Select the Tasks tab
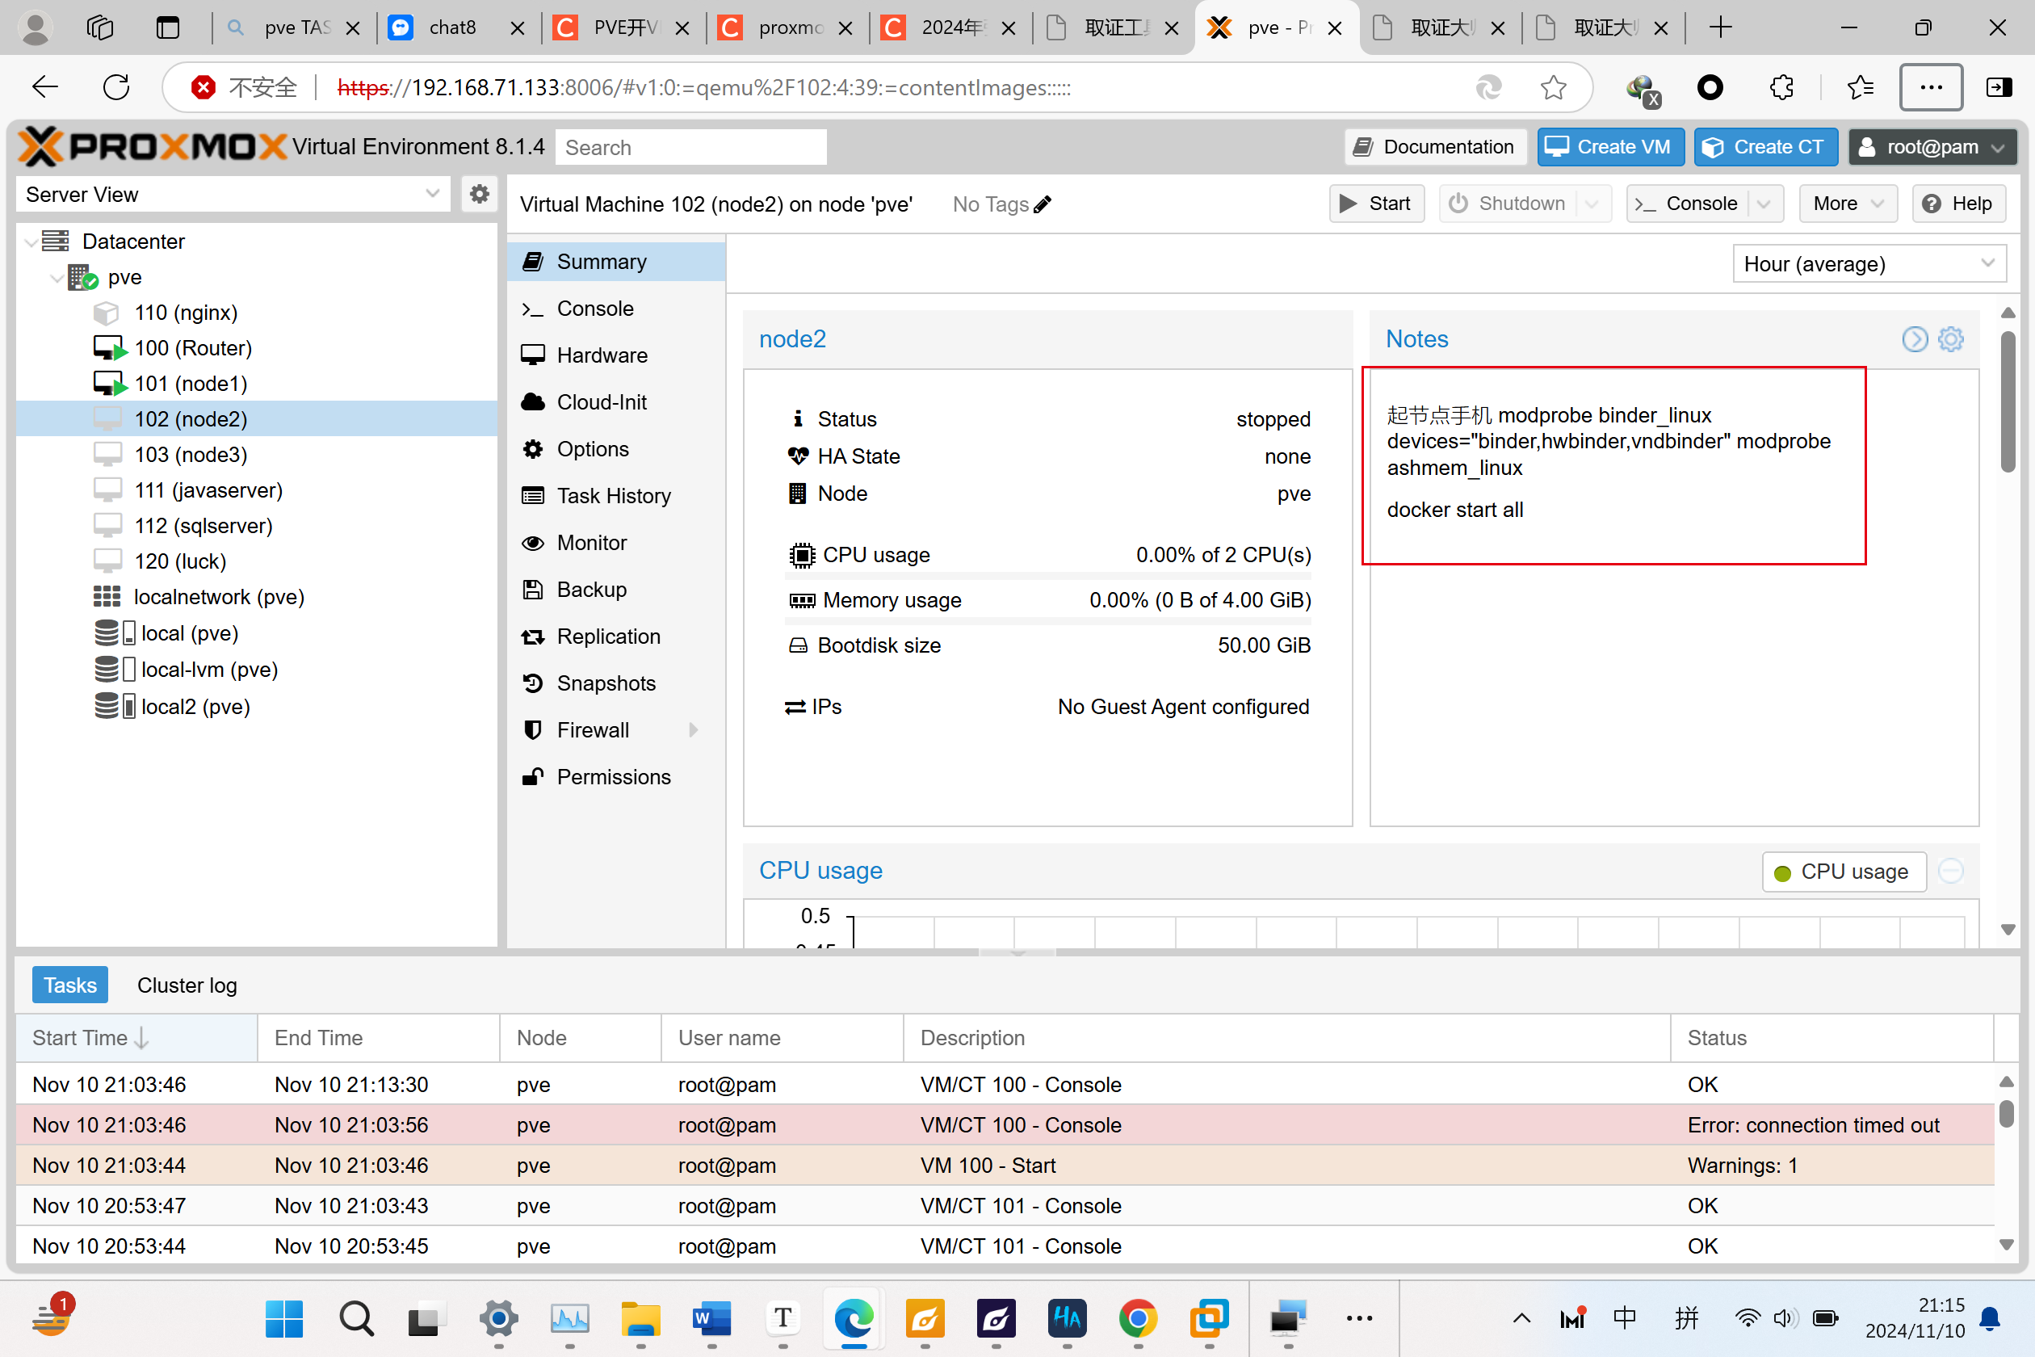 click(x=70, y=985)
